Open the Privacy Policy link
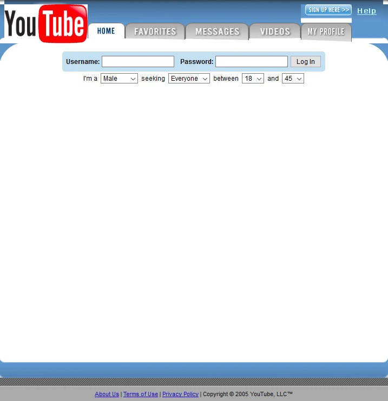 tap(180, 394)
